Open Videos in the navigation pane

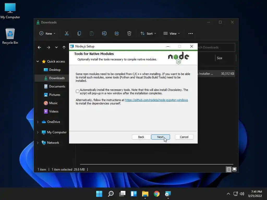tap(51, 111)
